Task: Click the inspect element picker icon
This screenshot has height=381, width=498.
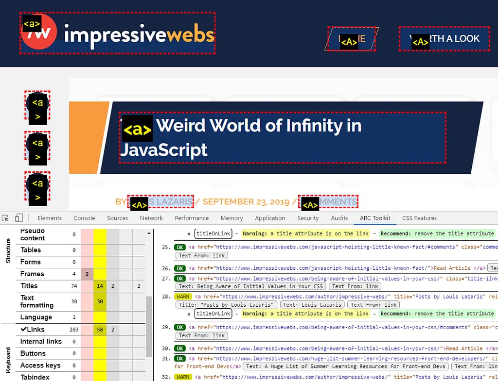Action: pos(6,218)
